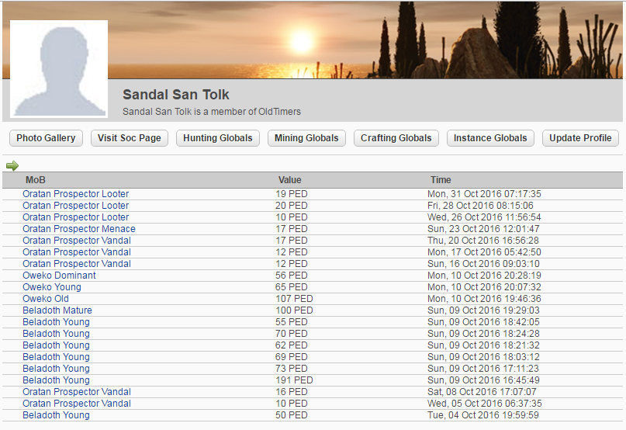Open the Photo Gallery
The width and height of the screenshot is (626, 430).
click(46, 138)
